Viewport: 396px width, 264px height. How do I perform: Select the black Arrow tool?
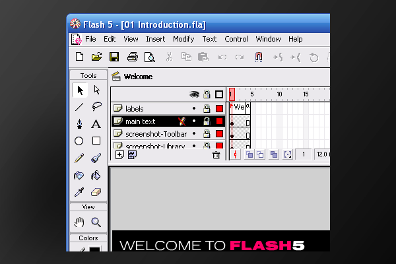[x=80, y=90]
